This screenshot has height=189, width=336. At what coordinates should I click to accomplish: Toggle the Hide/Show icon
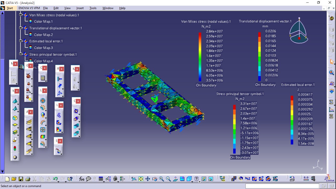tap(204, 179)
